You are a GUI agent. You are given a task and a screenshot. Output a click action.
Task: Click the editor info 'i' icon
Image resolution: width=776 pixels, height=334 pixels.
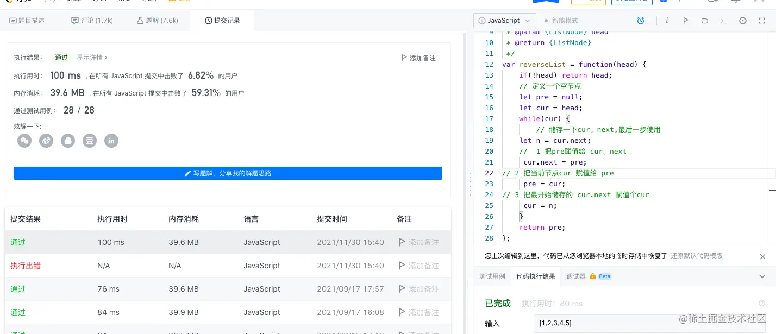coord(667,21)
